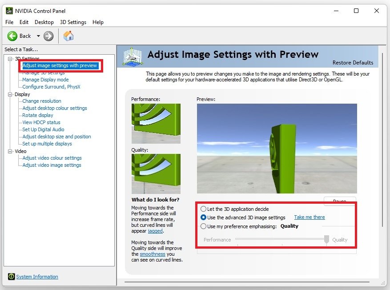This screenshot has width=390, height=290.
Task: Collapse the Display tree node
Action: (10, 94)
